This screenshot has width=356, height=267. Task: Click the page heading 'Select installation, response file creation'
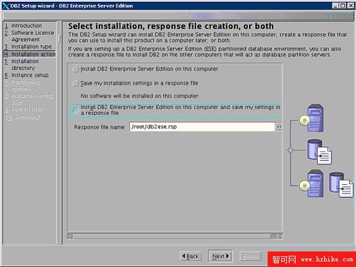171,26
